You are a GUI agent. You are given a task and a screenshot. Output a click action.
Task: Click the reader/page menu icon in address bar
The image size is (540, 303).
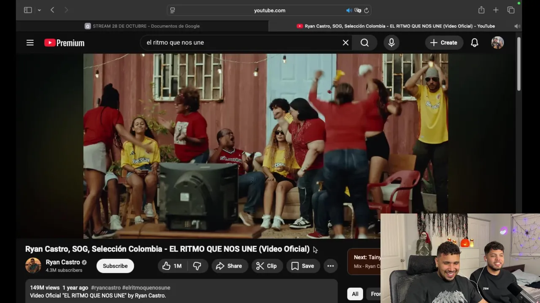click(x=173, y=10)
